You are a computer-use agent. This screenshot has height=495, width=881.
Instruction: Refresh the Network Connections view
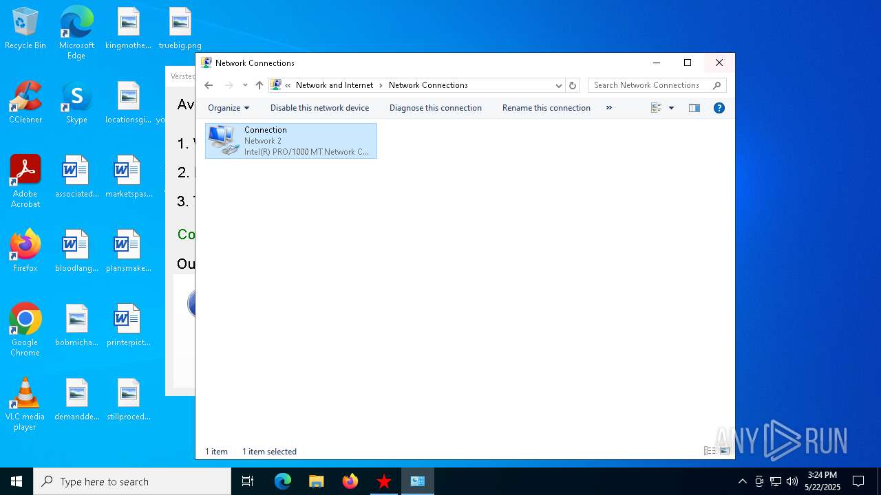pyautogui.click(x=572, y=85)
